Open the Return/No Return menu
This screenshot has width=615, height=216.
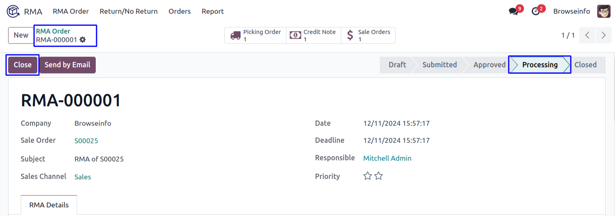pyautogui.click(x=129, y=11)
